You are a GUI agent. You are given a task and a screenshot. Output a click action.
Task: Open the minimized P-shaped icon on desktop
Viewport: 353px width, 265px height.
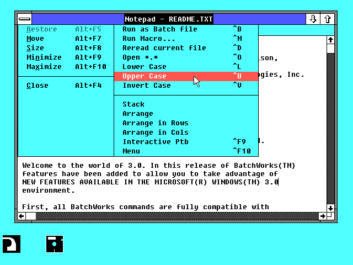(12, 244)
